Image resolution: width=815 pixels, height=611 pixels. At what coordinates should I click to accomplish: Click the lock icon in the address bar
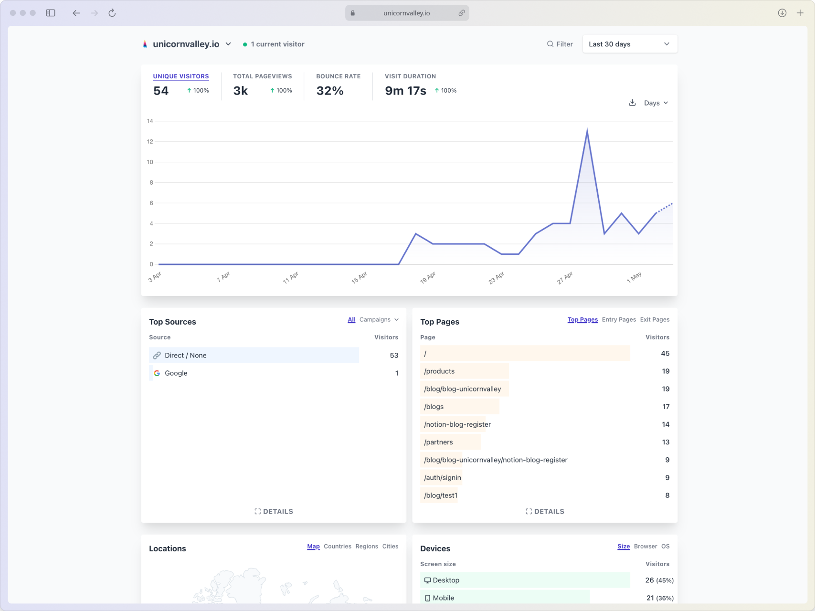pos(353,13)
